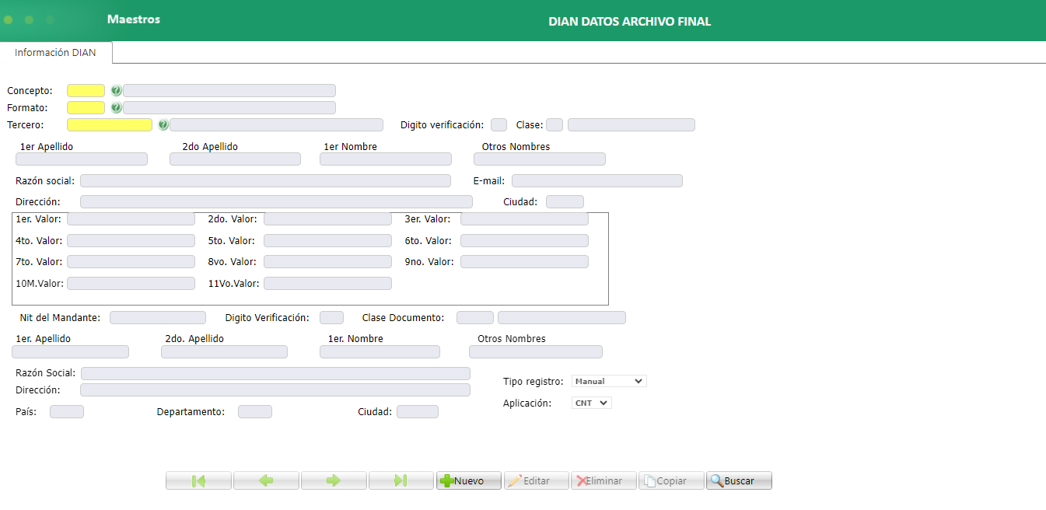Click the Clase Documento description field
The height and width of the screenshot is (510, 1046).
[561, 318]
